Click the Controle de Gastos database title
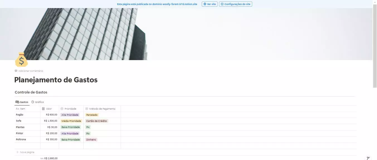The height and width of the screenshot is (160, 377). tap(31, 92)
